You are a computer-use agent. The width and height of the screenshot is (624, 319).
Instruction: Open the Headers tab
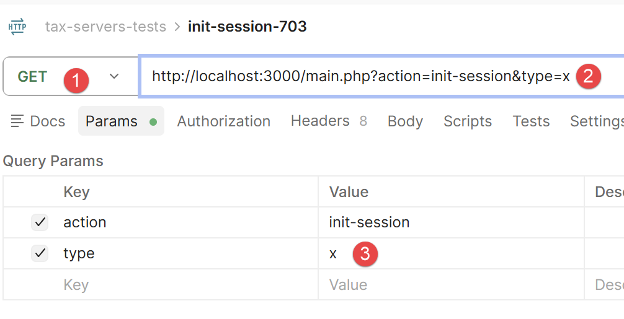point(329,121)
